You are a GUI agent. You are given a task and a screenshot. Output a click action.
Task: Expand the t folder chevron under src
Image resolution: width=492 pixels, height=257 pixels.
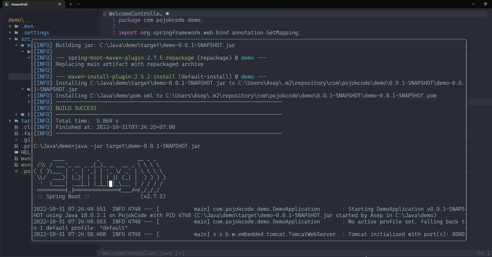[16, 114]
